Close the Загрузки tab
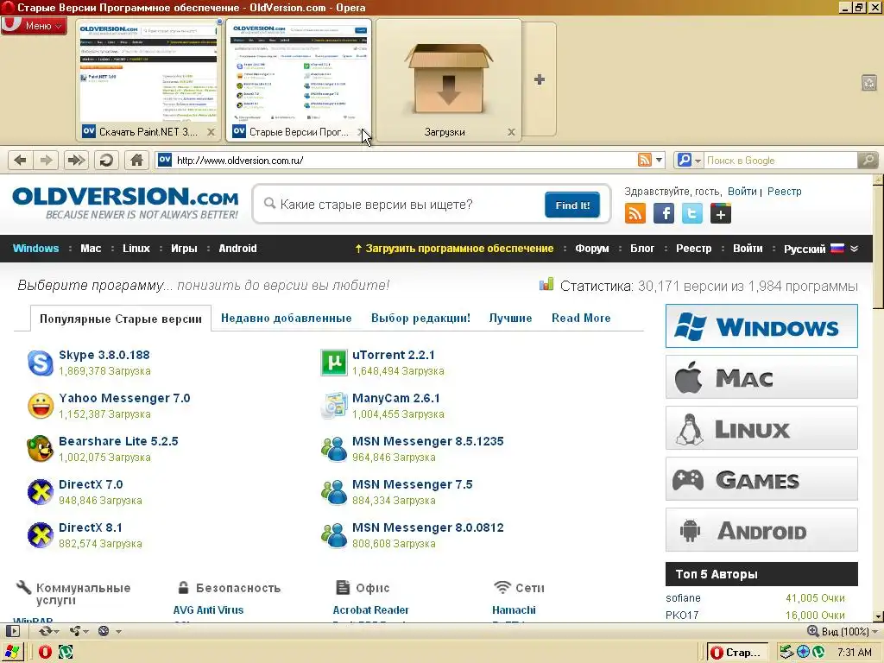This screenshot has height=663, width=884. click(x=511, y=132)
